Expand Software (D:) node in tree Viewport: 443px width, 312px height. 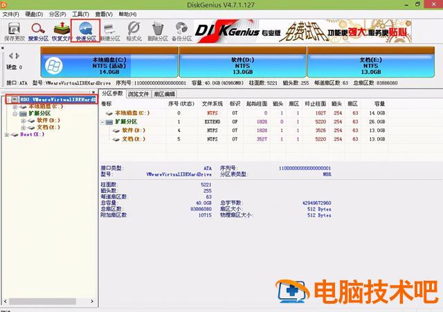tap(24, 120)
